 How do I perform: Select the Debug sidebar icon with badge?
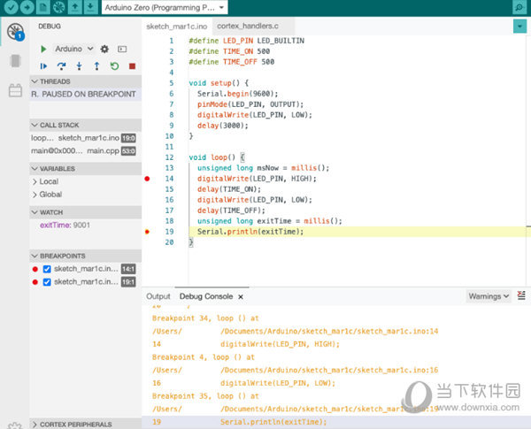pyautogui.click(x=15, y=32)
